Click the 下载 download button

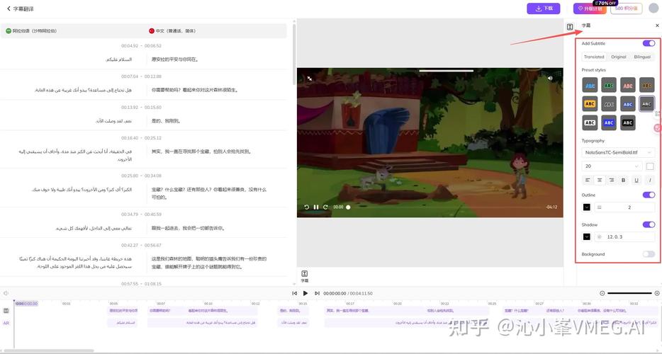[544, 8]
